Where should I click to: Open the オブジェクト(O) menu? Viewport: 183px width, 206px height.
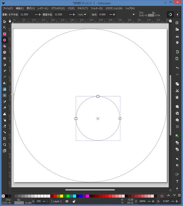58,9
